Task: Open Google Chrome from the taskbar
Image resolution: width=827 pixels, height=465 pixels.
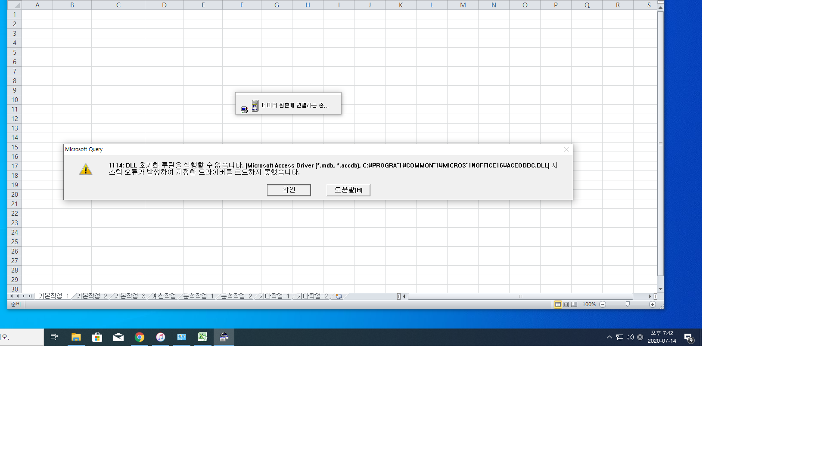Action: click(x=139, y=337)
